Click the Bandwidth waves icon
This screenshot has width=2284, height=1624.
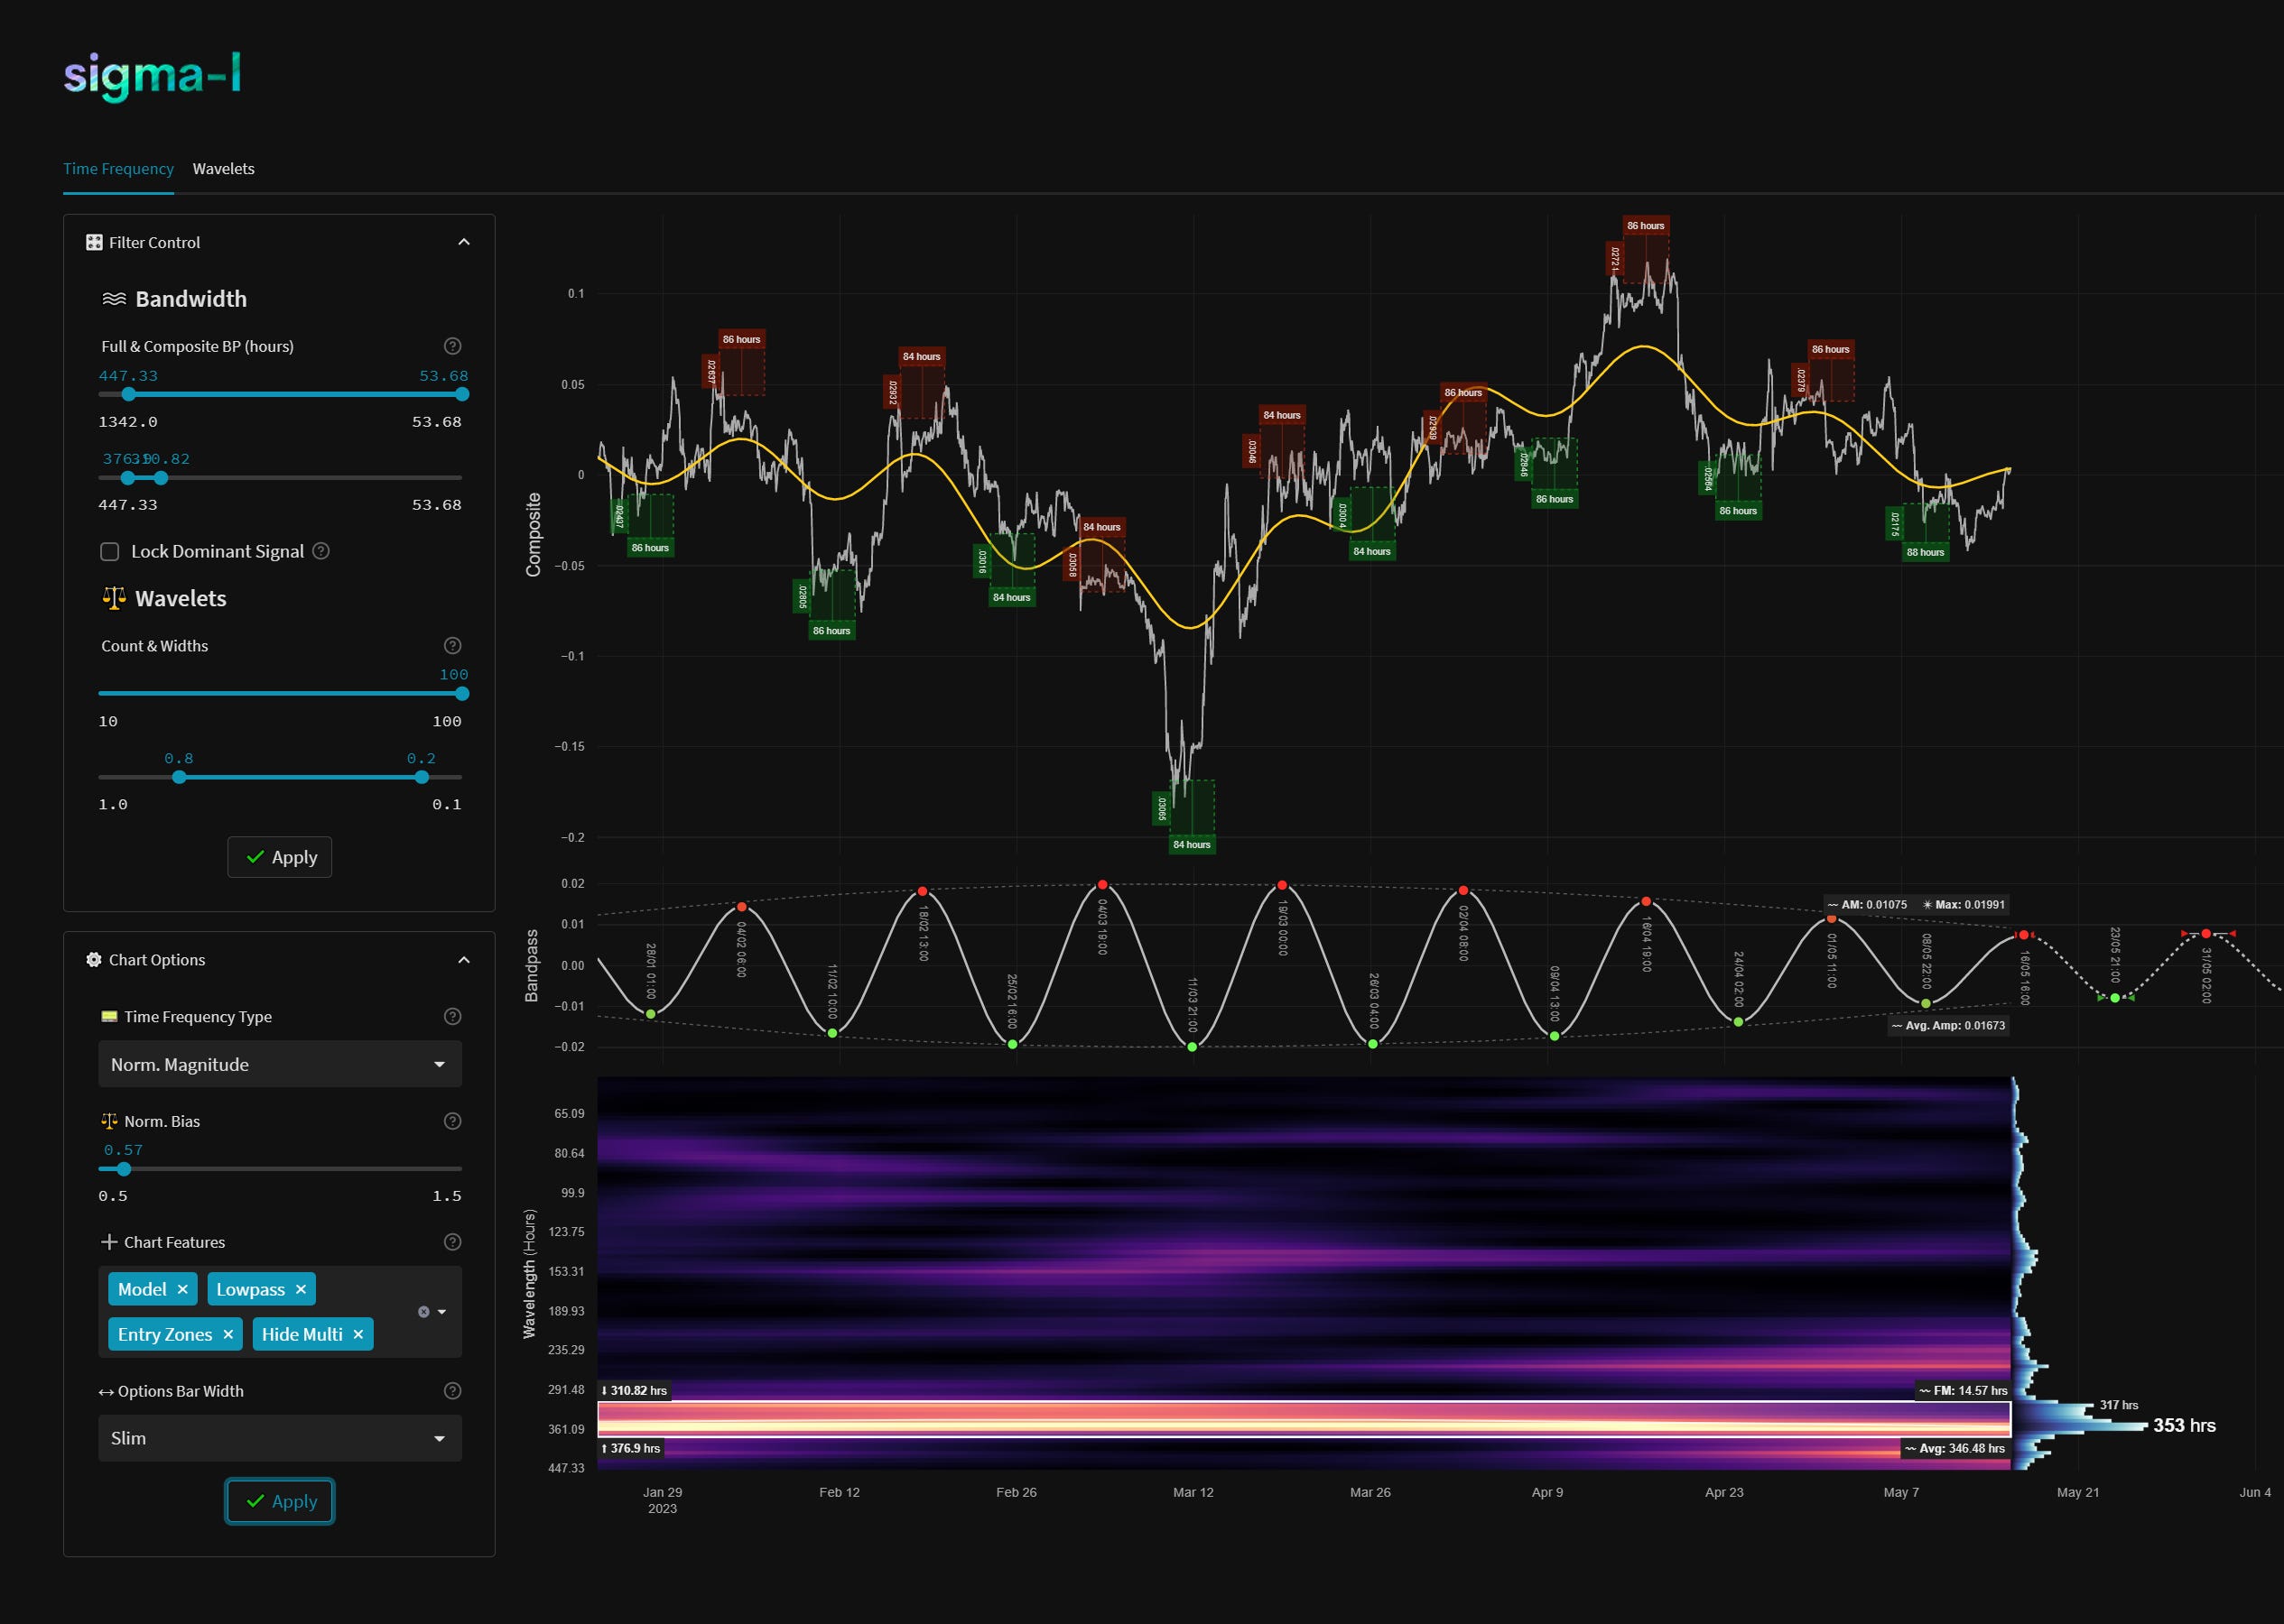(x=113, y=297)
